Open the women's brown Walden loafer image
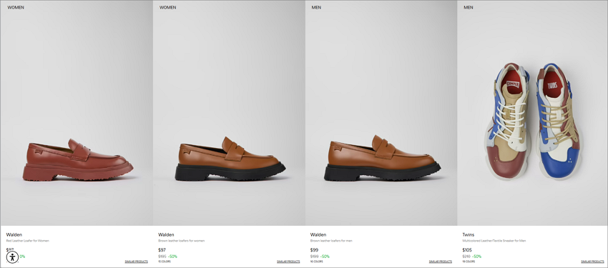The height and width of the screenshot is (268, 608). pyautogui.click(x=229, y=113)
